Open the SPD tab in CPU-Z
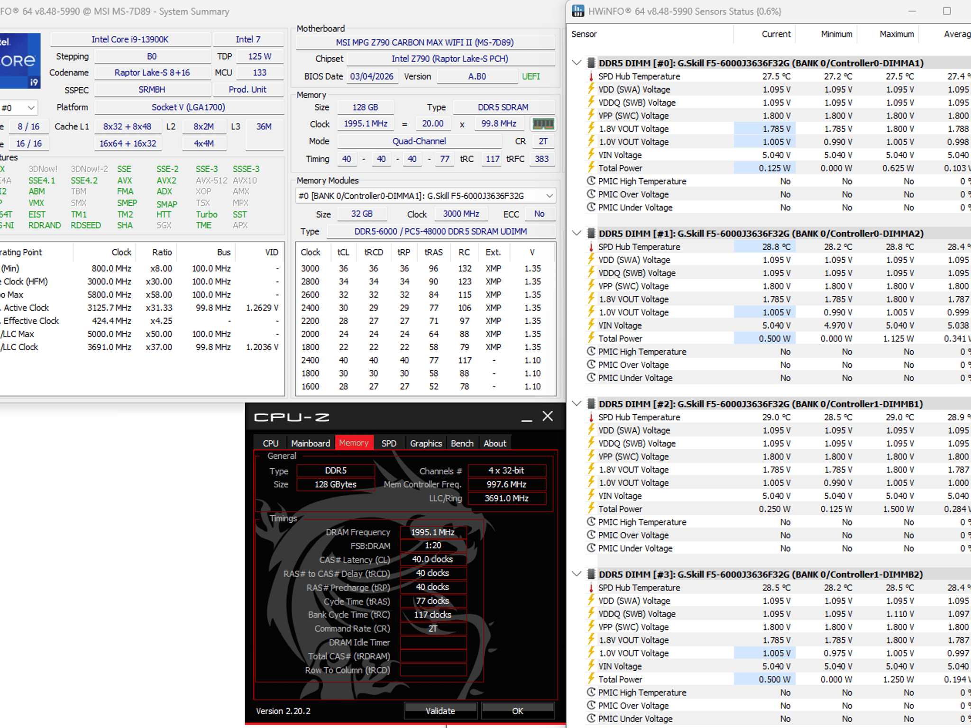 pos(389,443)
